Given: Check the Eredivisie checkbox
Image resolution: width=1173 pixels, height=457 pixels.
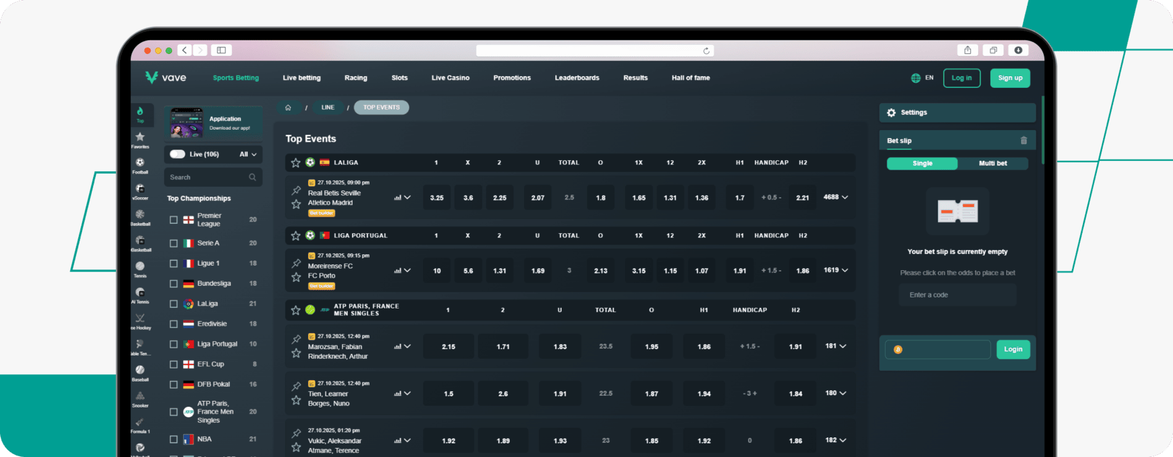Looking at the screenshot, I should coord(173,324).
